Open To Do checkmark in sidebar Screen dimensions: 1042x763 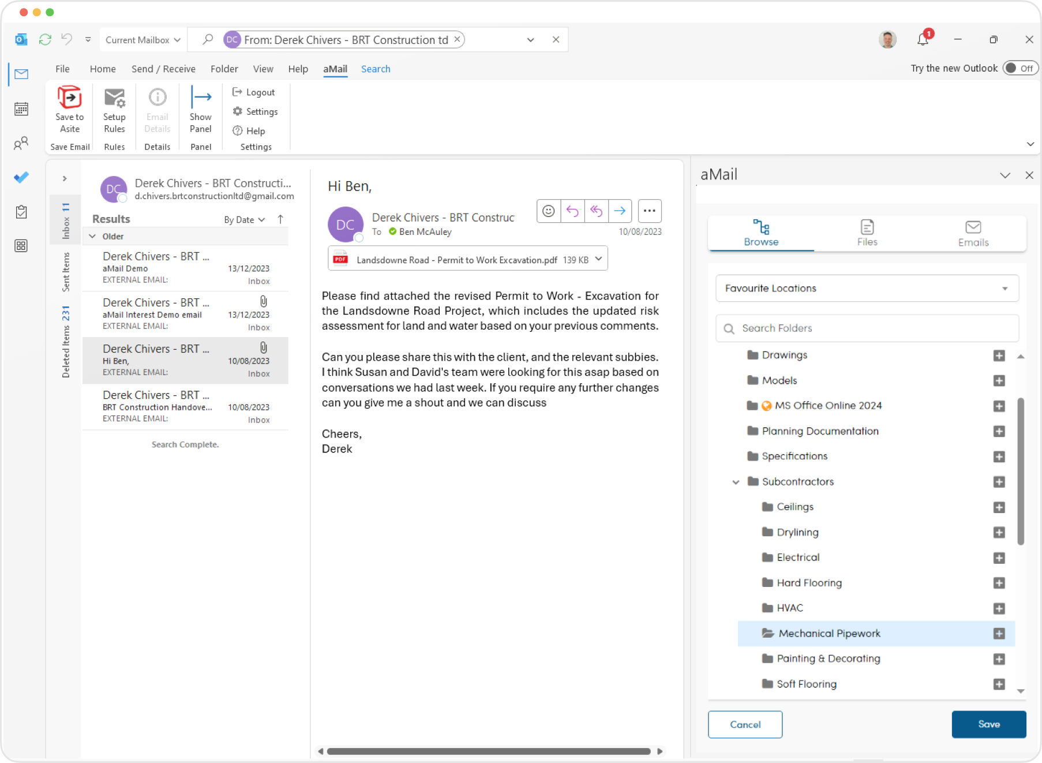pos(21,177)
